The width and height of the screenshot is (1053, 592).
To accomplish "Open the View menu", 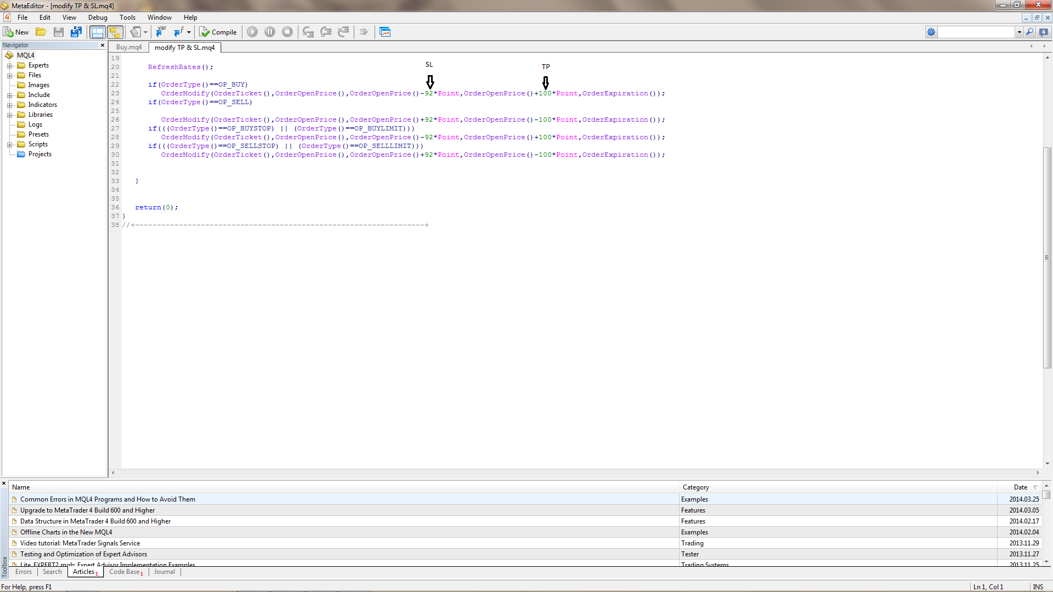I will (x=69, y=18).
